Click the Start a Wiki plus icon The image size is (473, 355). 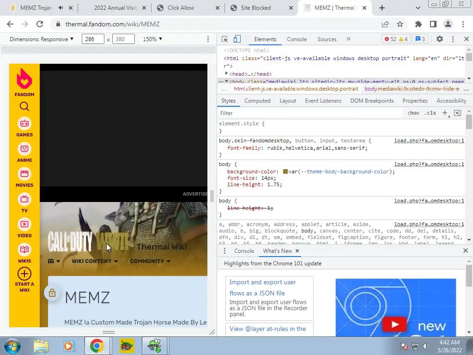point(24,274)
